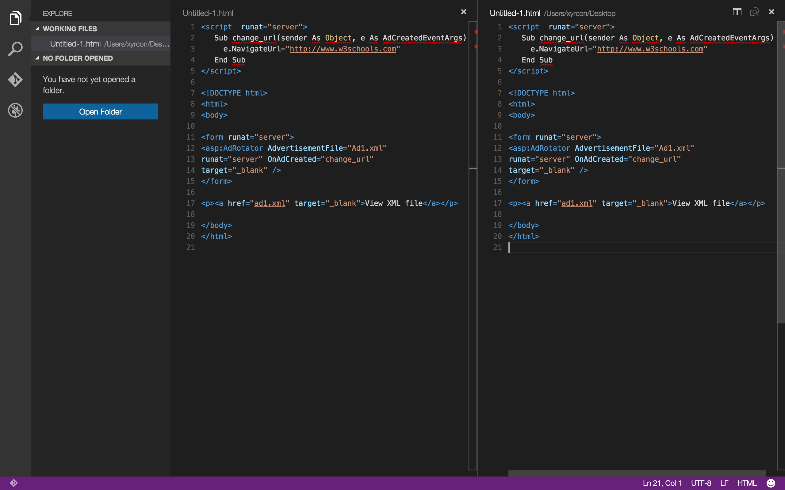The image size is (785, 490).
Task: Click the smiley feedback icon
Action: (771, 483)
